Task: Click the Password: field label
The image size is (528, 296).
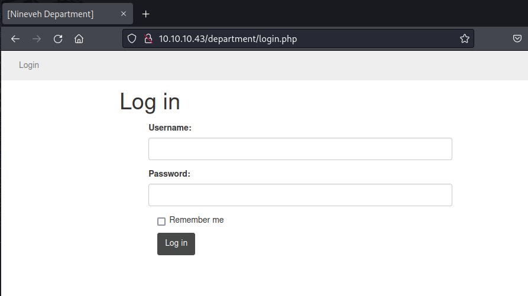Action: click(169, 174)
